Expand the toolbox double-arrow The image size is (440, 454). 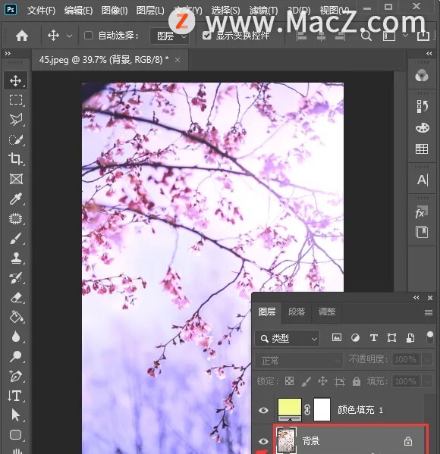pos(8,53)
